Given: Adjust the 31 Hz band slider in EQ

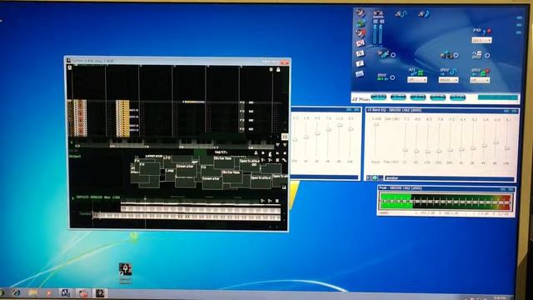Looking at the screenshot, I should [406, 150].
